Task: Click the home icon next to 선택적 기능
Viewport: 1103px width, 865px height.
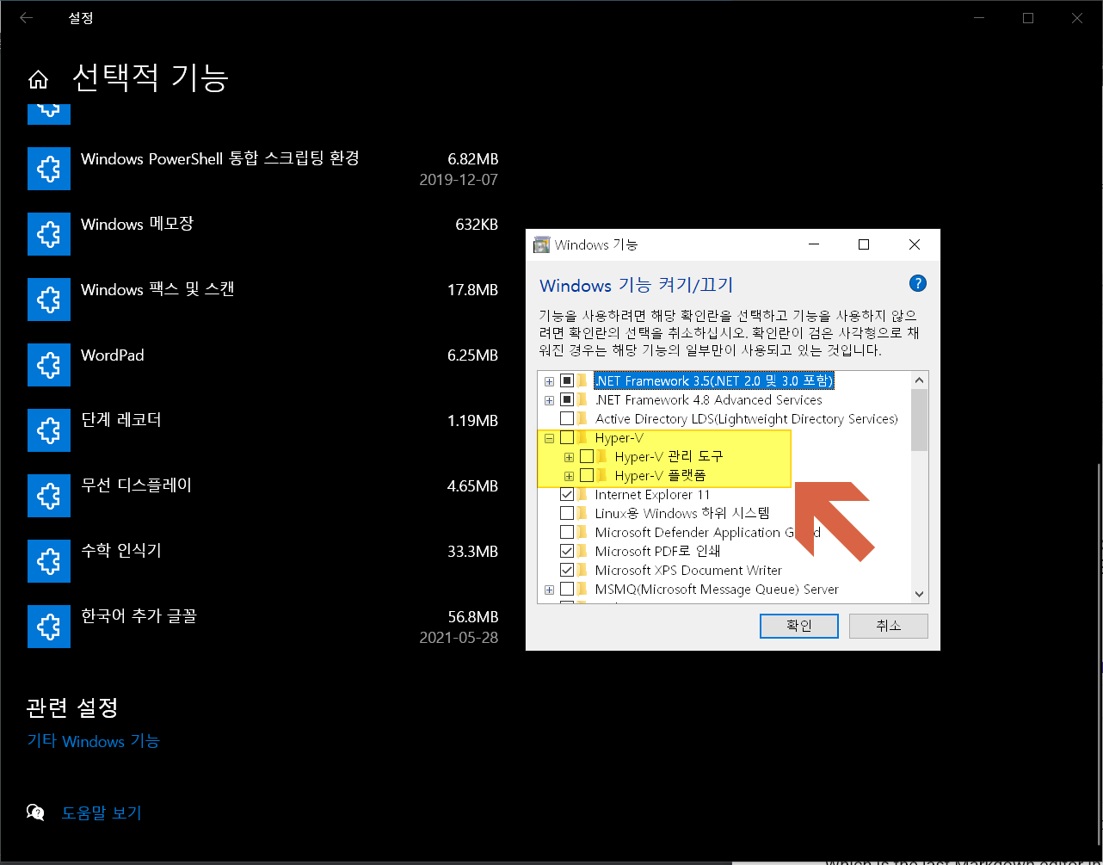Action: [x=38, y=79]
